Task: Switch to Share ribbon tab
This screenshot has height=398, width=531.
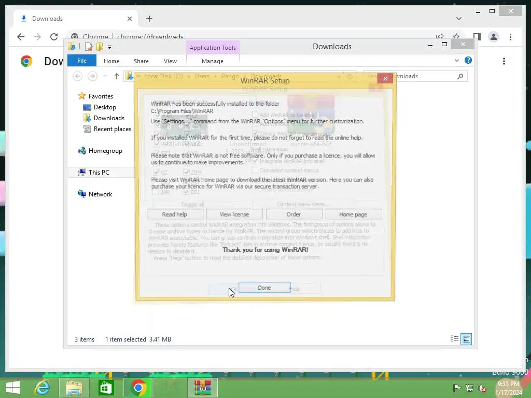Action: [141, 61]
